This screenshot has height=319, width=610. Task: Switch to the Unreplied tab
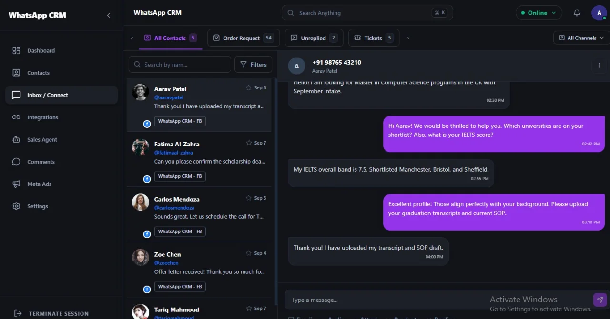click(314, 38)
